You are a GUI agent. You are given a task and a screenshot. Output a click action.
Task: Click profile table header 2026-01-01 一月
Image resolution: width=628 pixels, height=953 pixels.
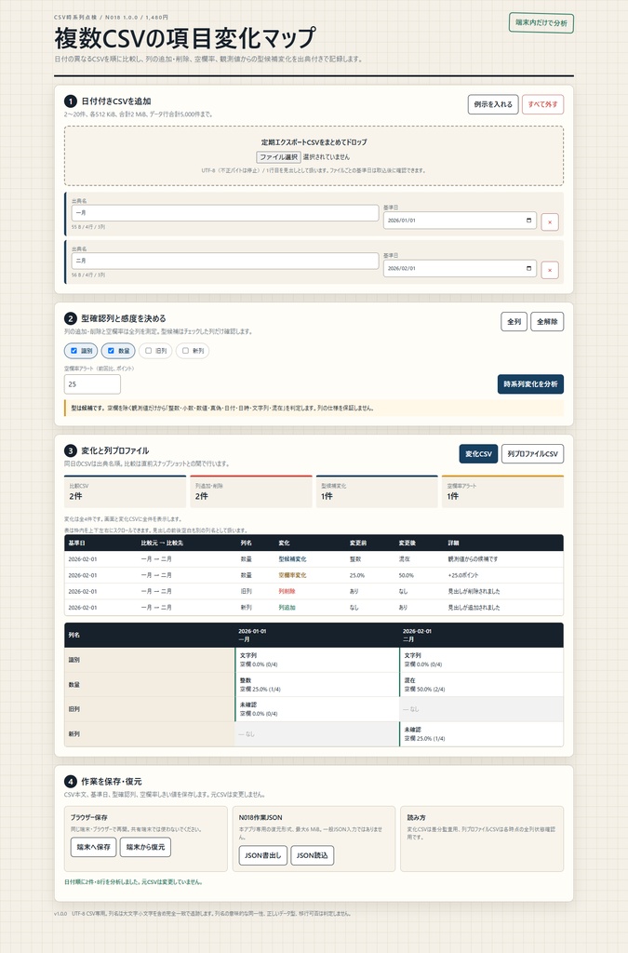point(317,635)
